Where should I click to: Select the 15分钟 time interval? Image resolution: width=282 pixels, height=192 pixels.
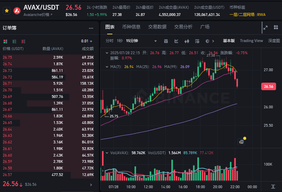[x=132, y=41]
